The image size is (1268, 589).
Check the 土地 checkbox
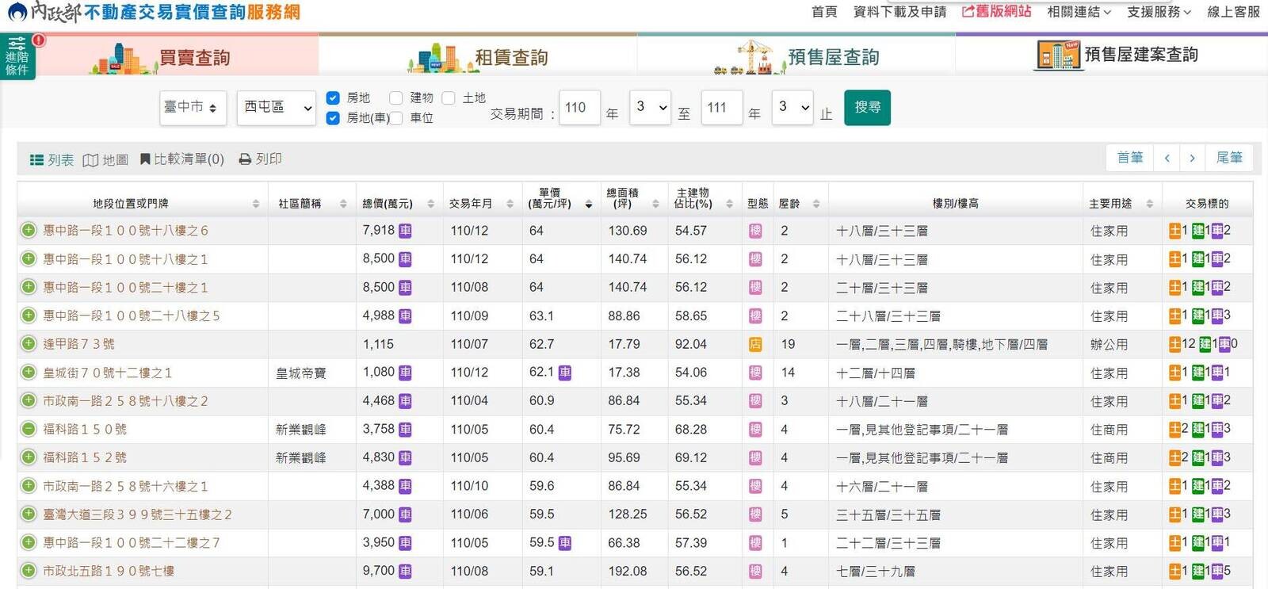[449, 98]
